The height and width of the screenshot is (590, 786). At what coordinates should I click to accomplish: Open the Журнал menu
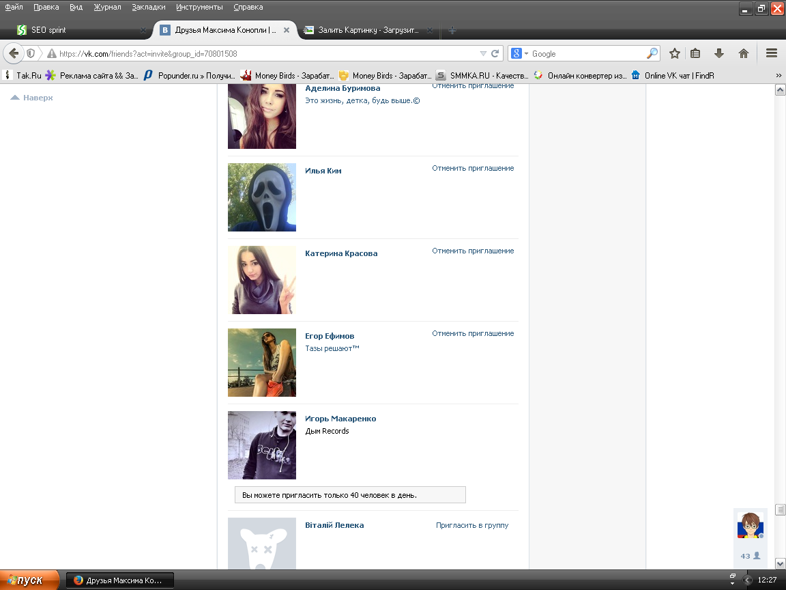[x=107, y=7]
